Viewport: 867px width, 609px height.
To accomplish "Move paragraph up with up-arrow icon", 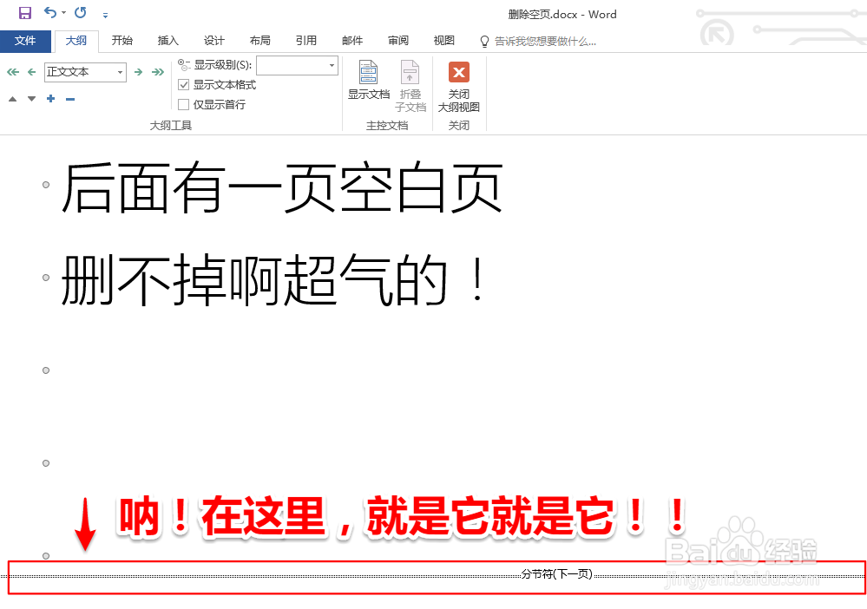I will pyautogui.click(x=11, y=98).
